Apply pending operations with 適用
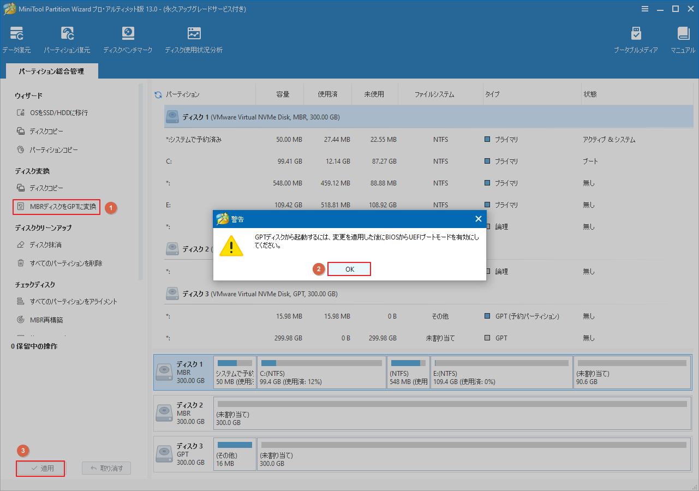The width and height of the screenshot is (699, 491). tap(40, 468)
